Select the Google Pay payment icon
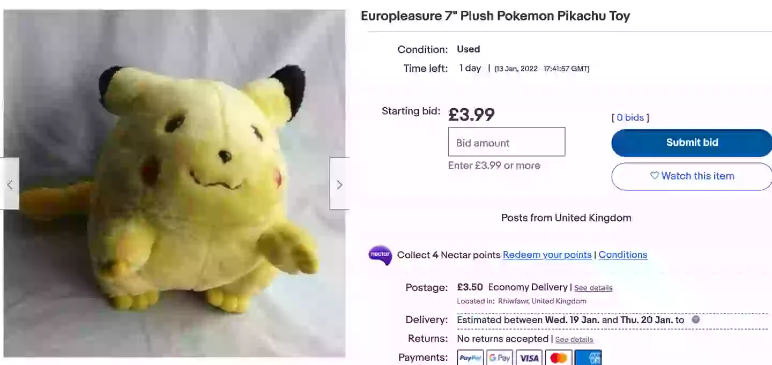The width and height of the screenshot is (772, 365). [x=500, y=357]
